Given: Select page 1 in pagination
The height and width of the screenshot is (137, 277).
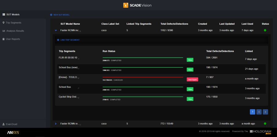Looking at the screenshot, I should pyautogui.click(x=253, y=112).
